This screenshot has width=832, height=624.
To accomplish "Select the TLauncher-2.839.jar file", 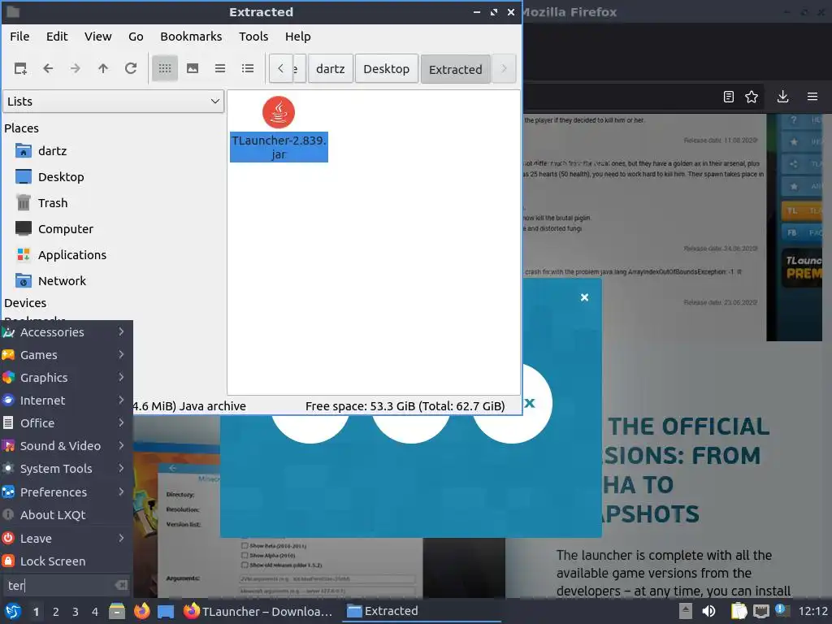I will click(x=279, y=129).
